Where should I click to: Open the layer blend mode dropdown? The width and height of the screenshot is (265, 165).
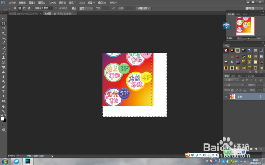(x=234, y=85)
